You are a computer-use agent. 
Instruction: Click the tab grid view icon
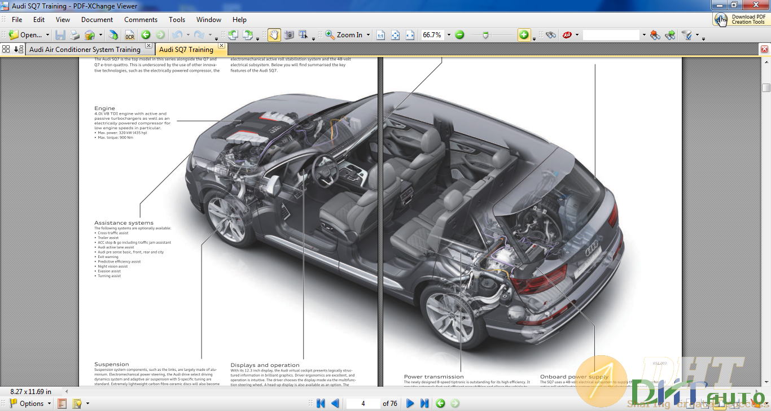click(6, 49)
